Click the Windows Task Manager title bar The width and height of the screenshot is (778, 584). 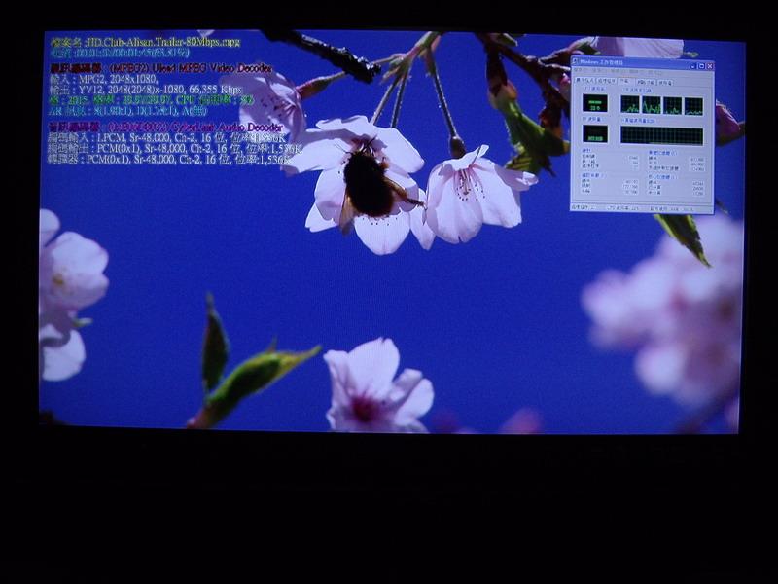tap(632, 62)
